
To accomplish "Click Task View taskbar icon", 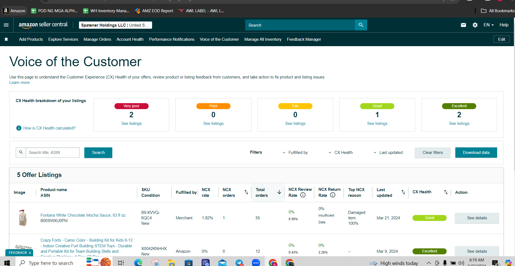I will [121, 263].
